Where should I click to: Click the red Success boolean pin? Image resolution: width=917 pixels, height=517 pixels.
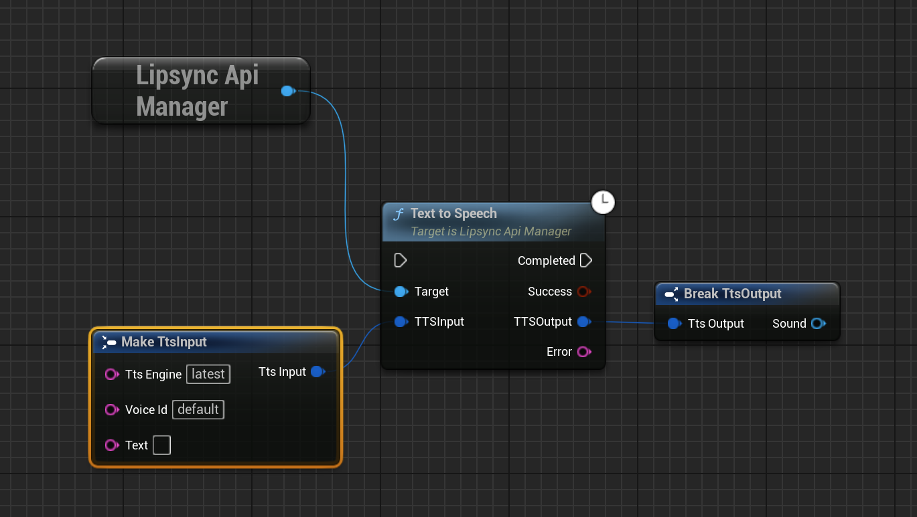tap(583, 292)
